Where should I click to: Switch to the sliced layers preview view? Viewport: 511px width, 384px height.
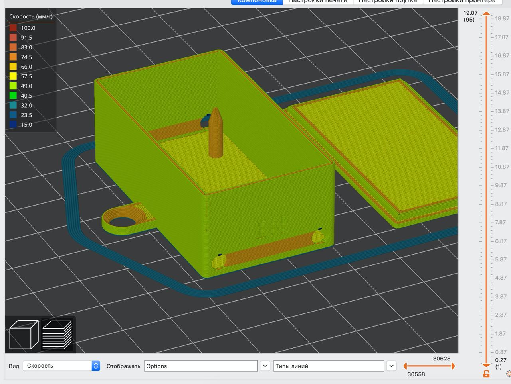(57, 335)
